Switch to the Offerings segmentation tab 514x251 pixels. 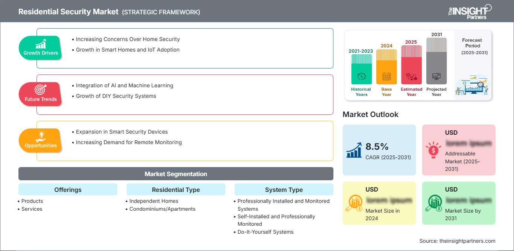(68, 190)
